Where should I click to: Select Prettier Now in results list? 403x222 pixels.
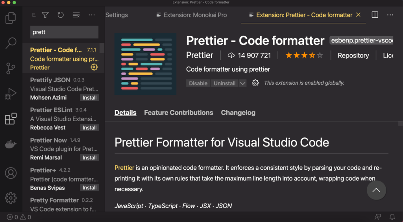[x=63, y=148]
